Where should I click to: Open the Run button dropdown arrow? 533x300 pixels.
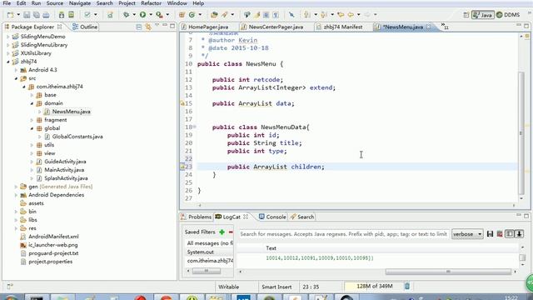151,15
